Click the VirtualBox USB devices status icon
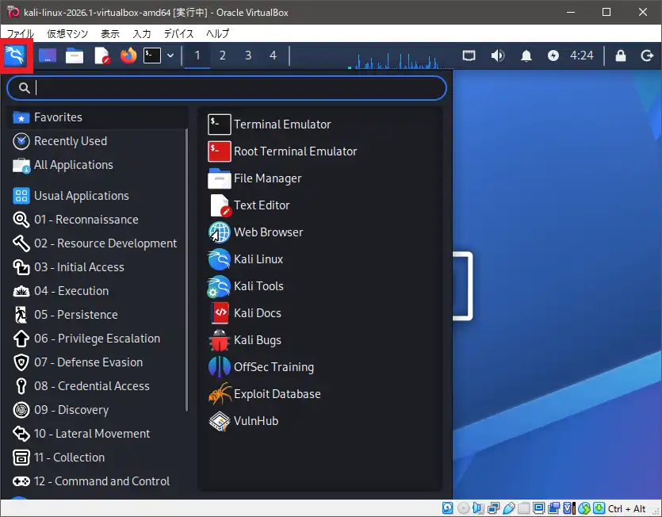662x517 pixels. [507, 507]
